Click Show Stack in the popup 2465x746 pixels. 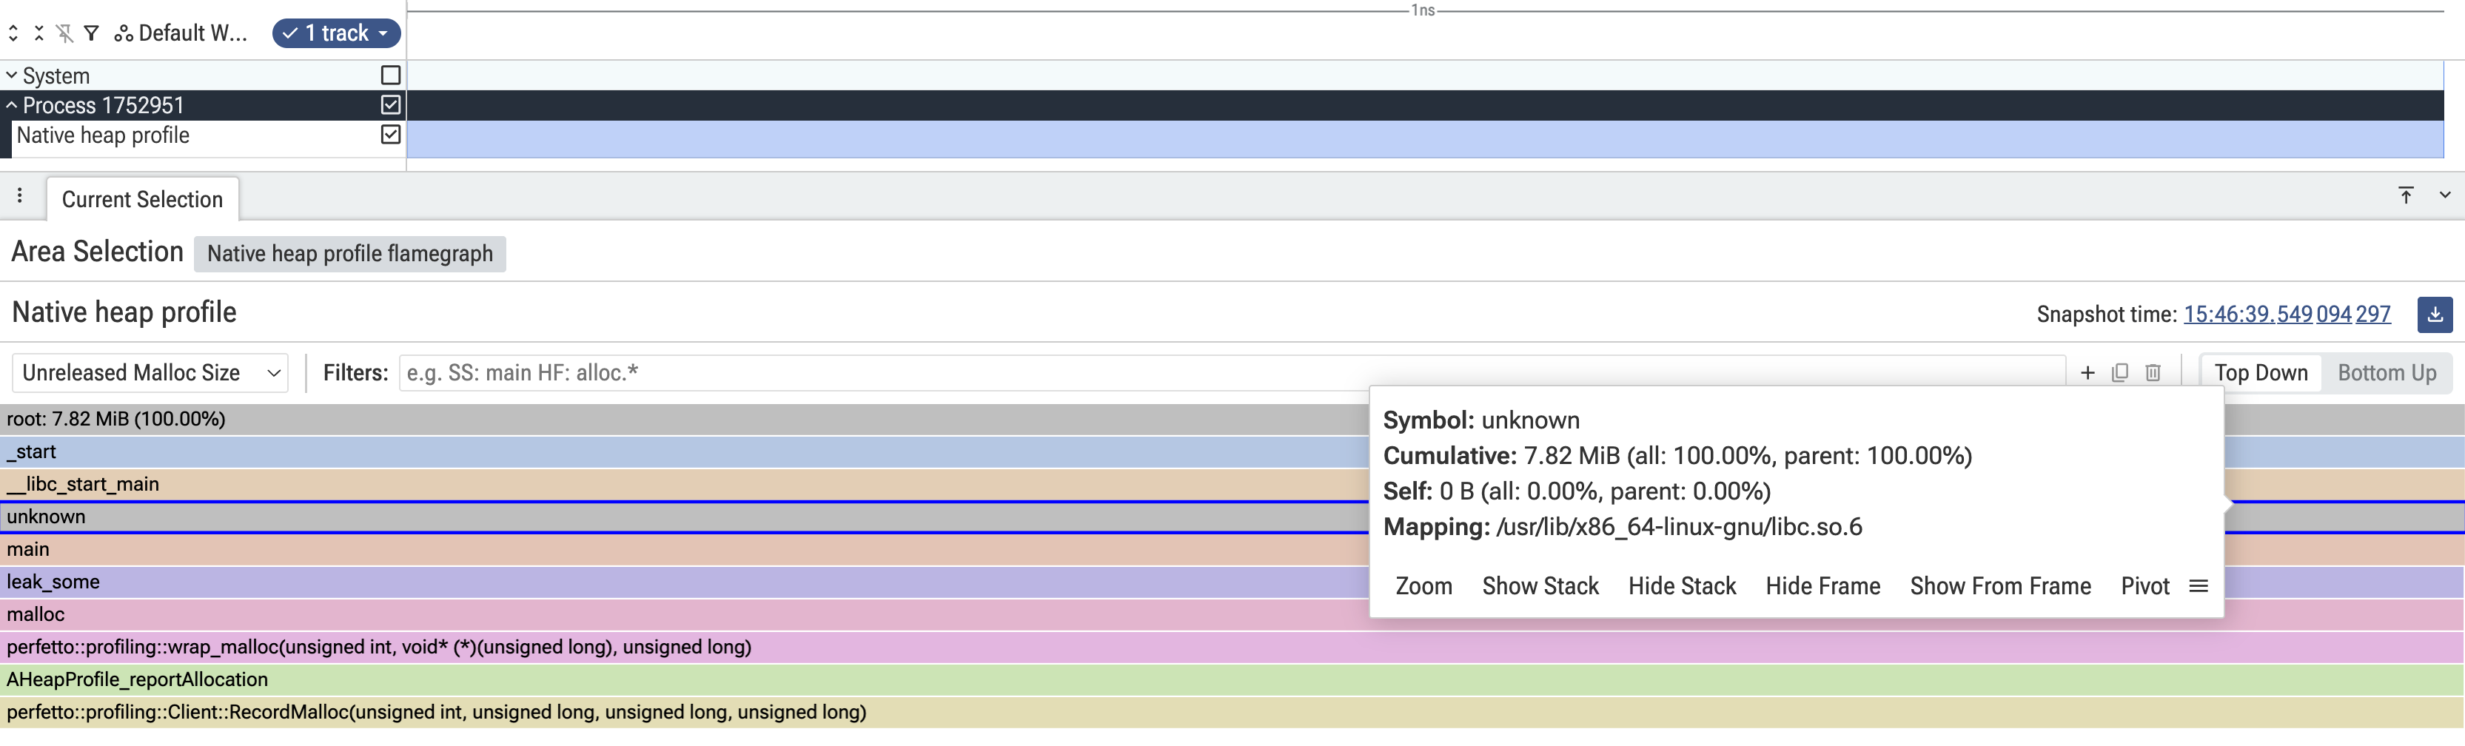coord(1540,586)
